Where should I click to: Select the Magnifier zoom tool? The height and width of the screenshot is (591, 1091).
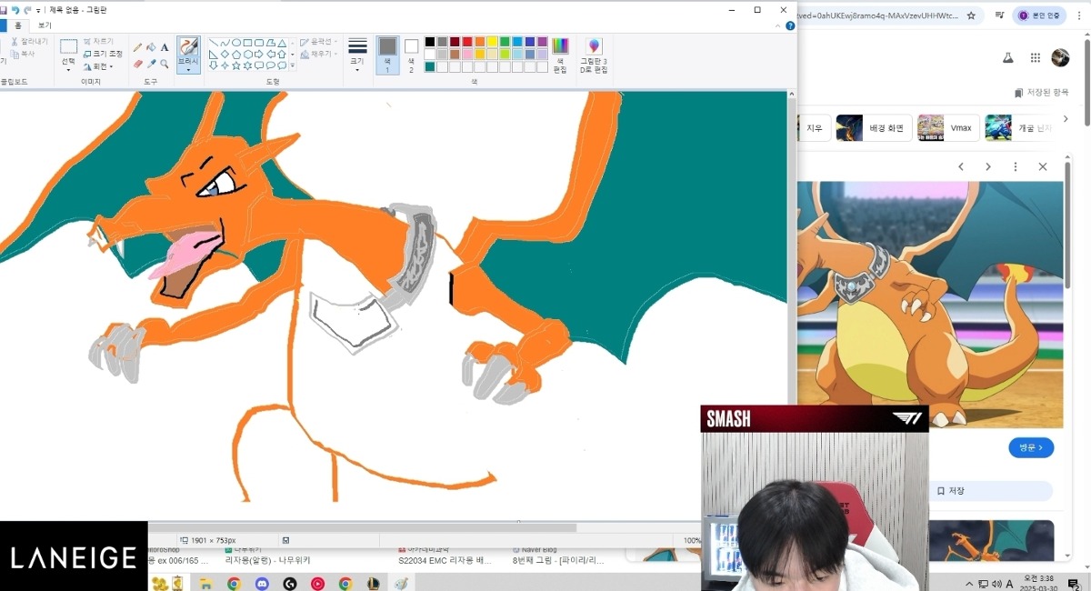click(165, 65)
